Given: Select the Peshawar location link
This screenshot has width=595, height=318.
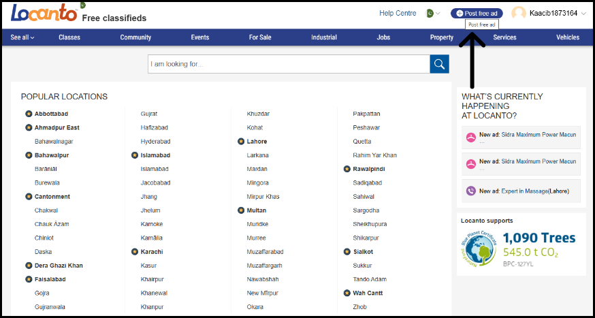Looking at the screenshot, I should [366, 127].
